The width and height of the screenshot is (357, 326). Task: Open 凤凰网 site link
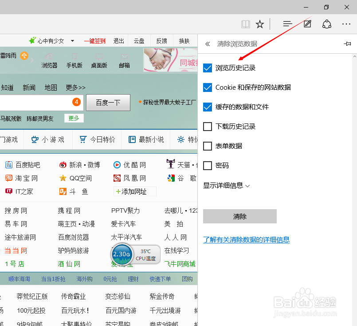(x=129, y=178)
